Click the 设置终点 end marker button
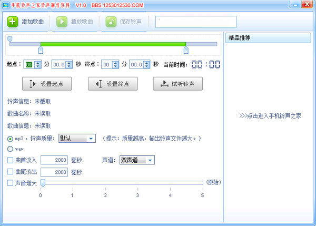The width and height of the screenshot is (316, 226). point(113,84)
